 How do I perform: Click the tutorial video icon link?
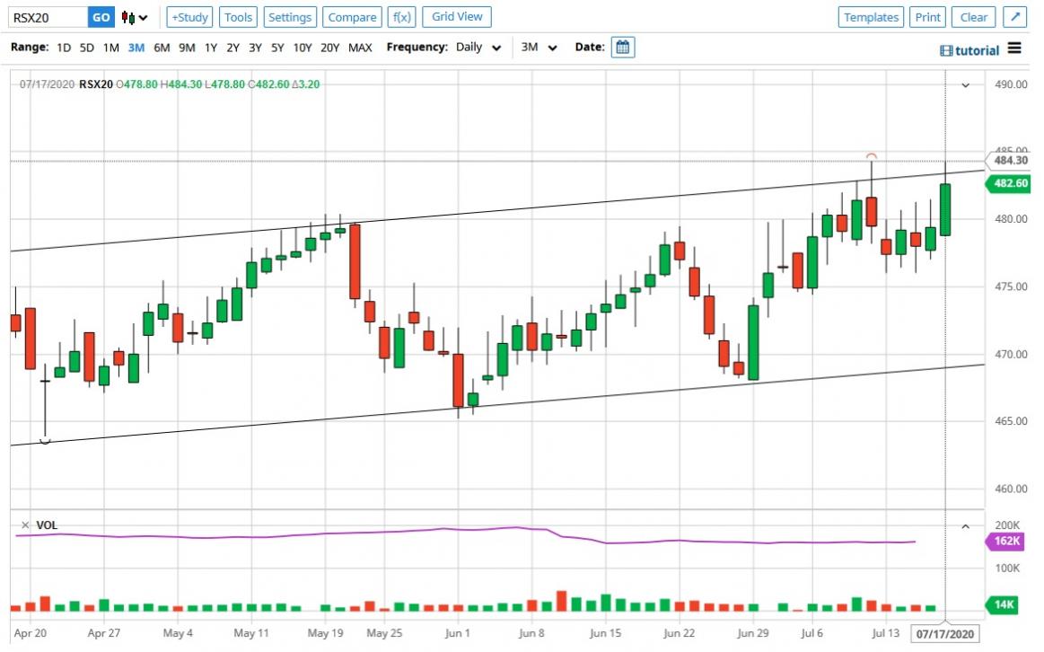[969, 50]
